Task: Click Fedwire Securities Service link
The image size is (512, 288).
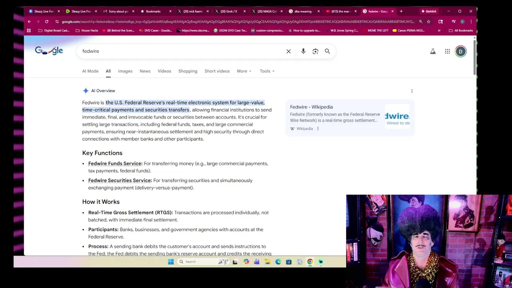Action: pos(120,180)
